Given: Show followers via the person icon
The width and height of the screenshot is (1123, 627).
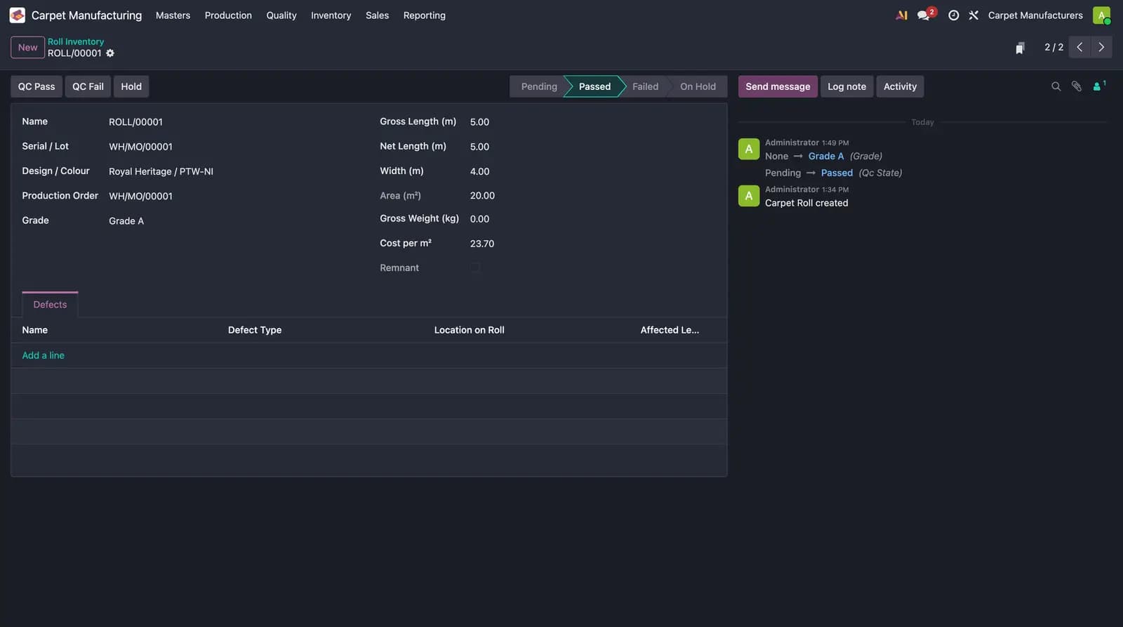Looking at the screenshot, I should coord(1099,86).
